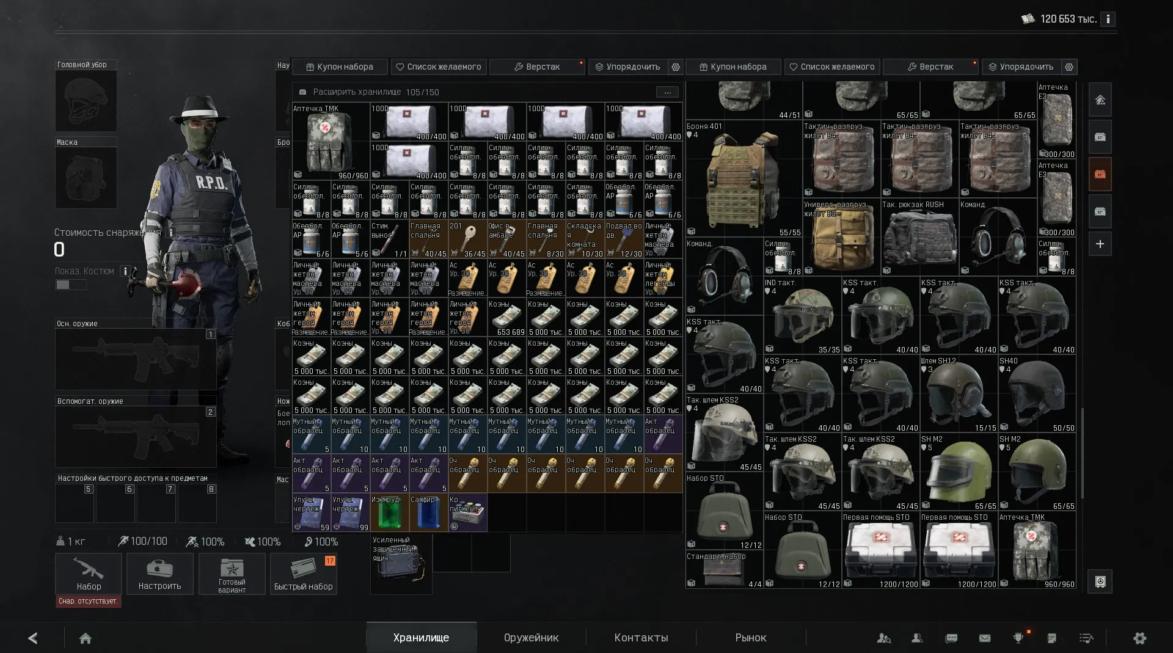Click the right storage vertical scrollbar
Image resolution: width=1173 pixels, height=653 pixels.
1082,452
